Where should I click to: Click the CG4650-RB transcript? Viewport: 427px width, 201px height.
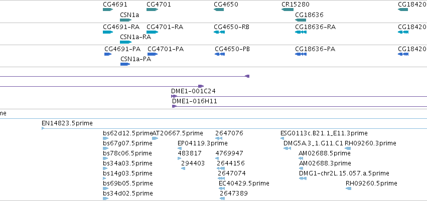pos(219,32)
